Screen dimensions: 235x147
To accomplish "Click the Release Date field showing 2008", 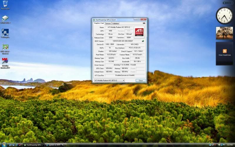I will [110, 38].
